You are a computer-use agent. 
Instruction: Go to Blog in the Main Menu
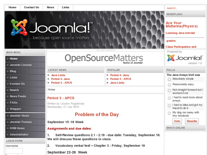click(x=25, y=71)
